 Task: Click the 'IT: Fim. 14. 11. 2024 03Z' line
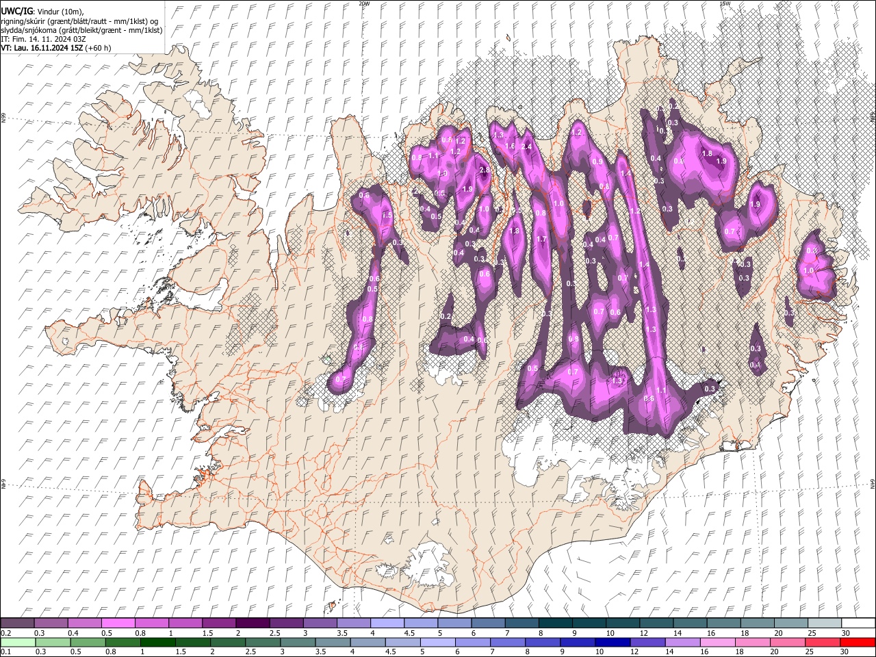(44, 39)
